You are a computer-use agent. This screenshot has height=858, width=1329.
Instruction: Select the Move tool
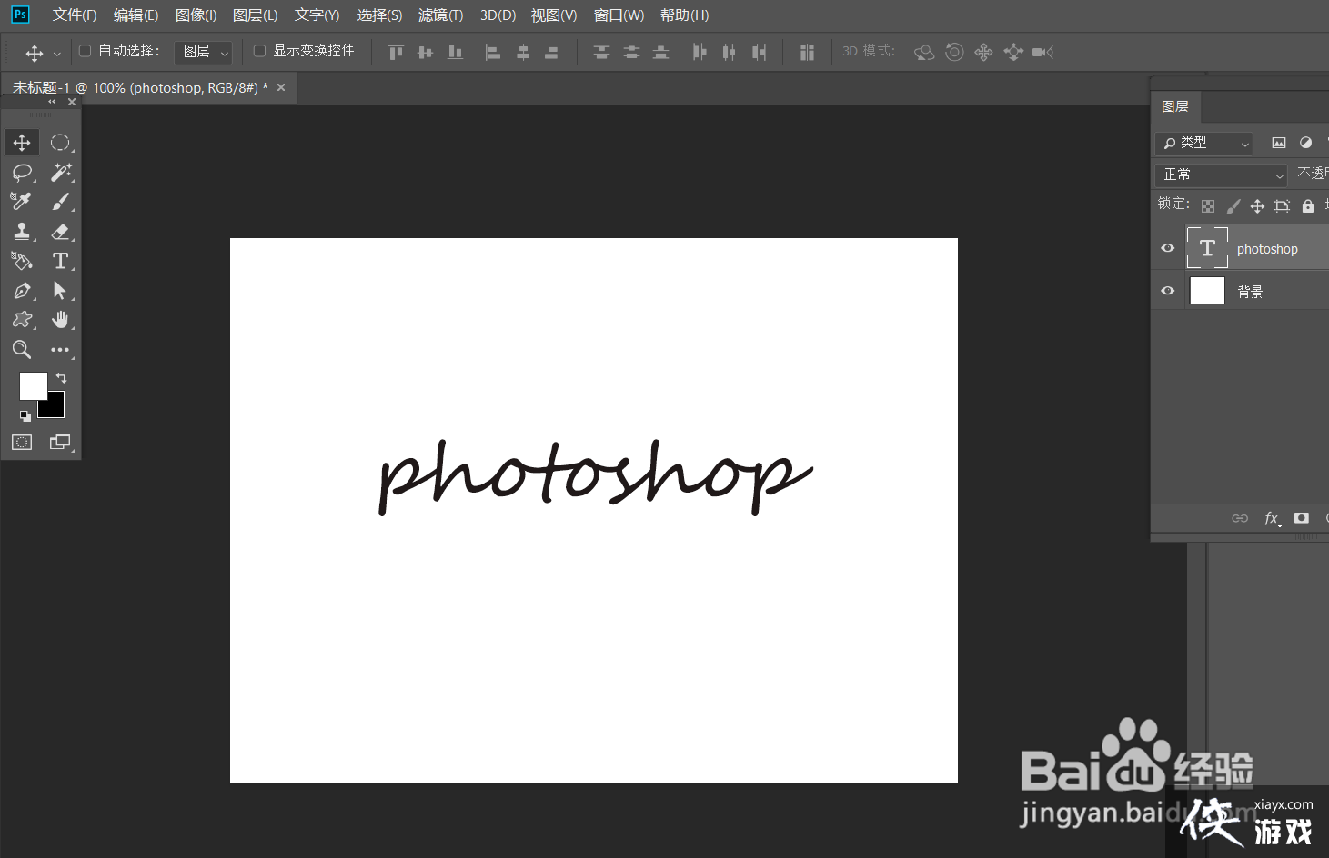point(22,142)
